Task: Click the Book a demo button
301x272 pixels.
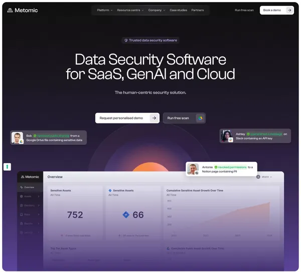Action: (x=276, y=10)
